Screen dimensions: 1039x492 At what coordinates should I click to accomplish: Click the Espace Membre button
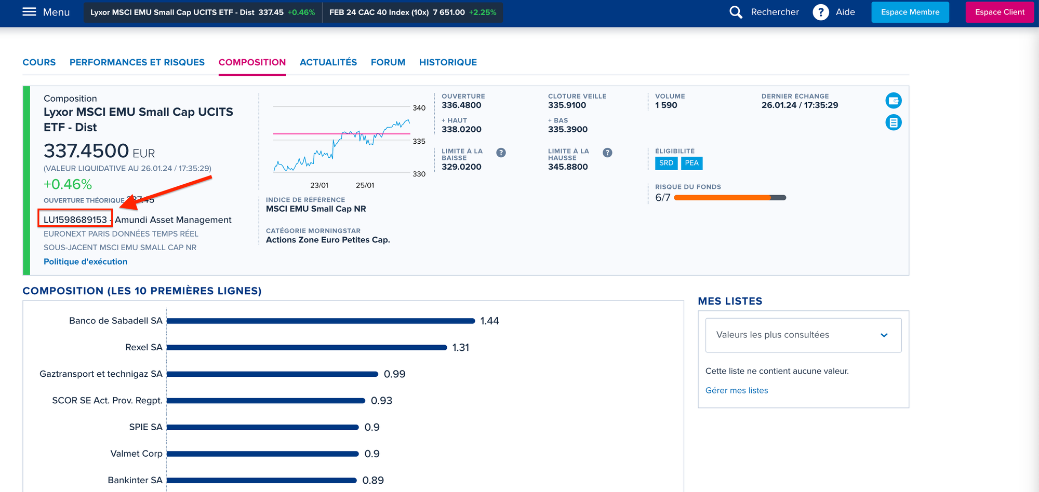(910, 12)
